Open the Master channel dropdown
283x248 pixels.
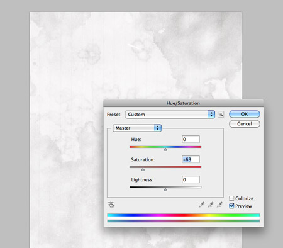click(x=137, y=128)
